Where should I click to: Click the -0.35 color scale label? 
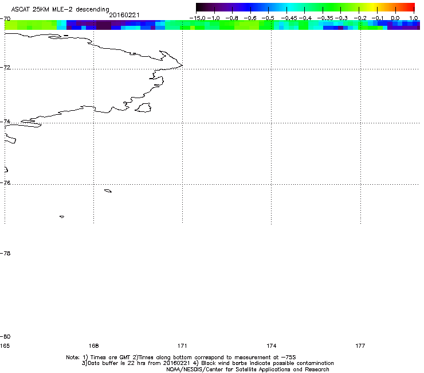coord(325,18)
